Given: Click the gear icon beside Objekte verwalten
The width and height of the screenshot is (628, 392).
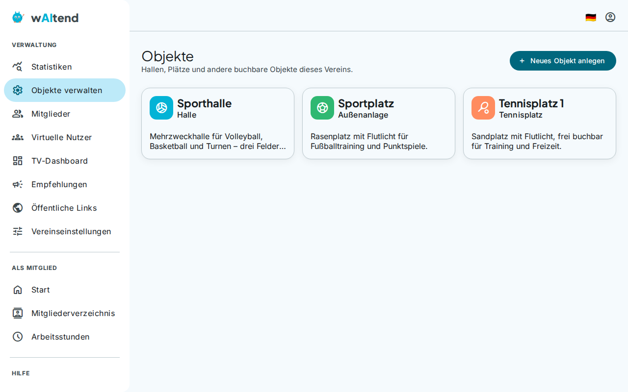Looking at the screenshot, I should tap(18, 90).
